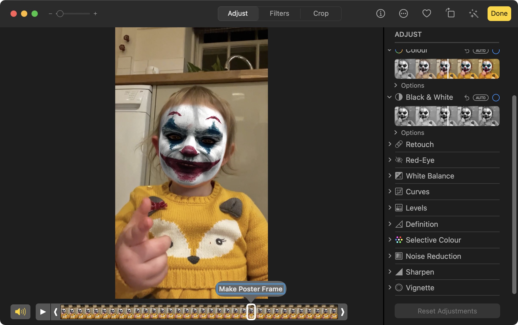This screenshot has height=325, width=518.
Task: Switch to the Crop tab
Action: coord(321,13)
